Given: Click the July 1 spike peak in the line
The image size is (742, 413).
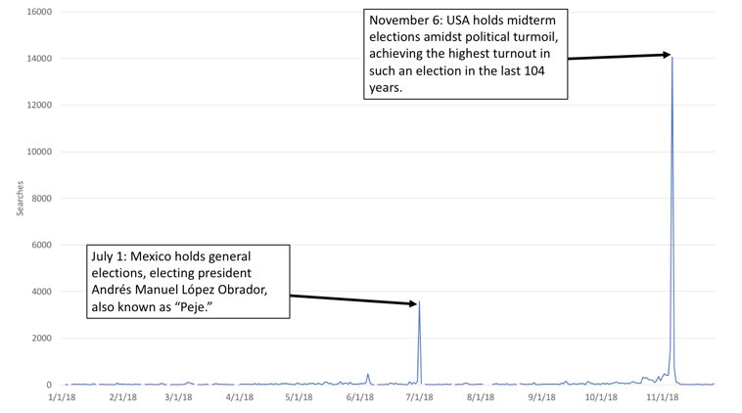Looking at the screenshot, I should click(419, 303).
